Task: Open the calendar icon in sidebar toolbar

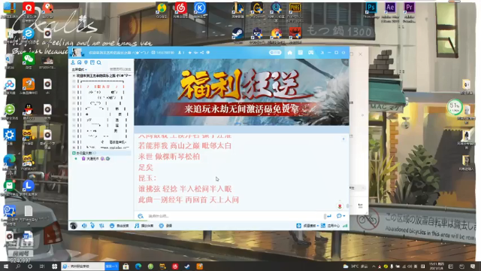Action: (92, 62)
